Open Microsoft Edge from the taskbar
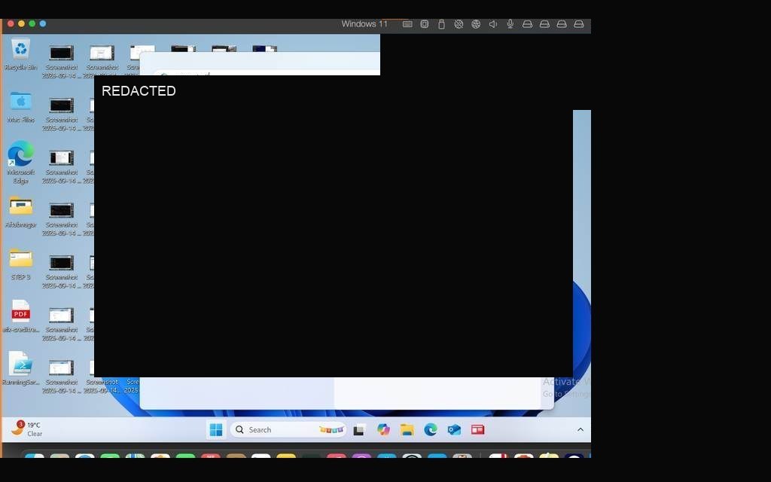This screenshot has height=482, width=771. point(430,430)
